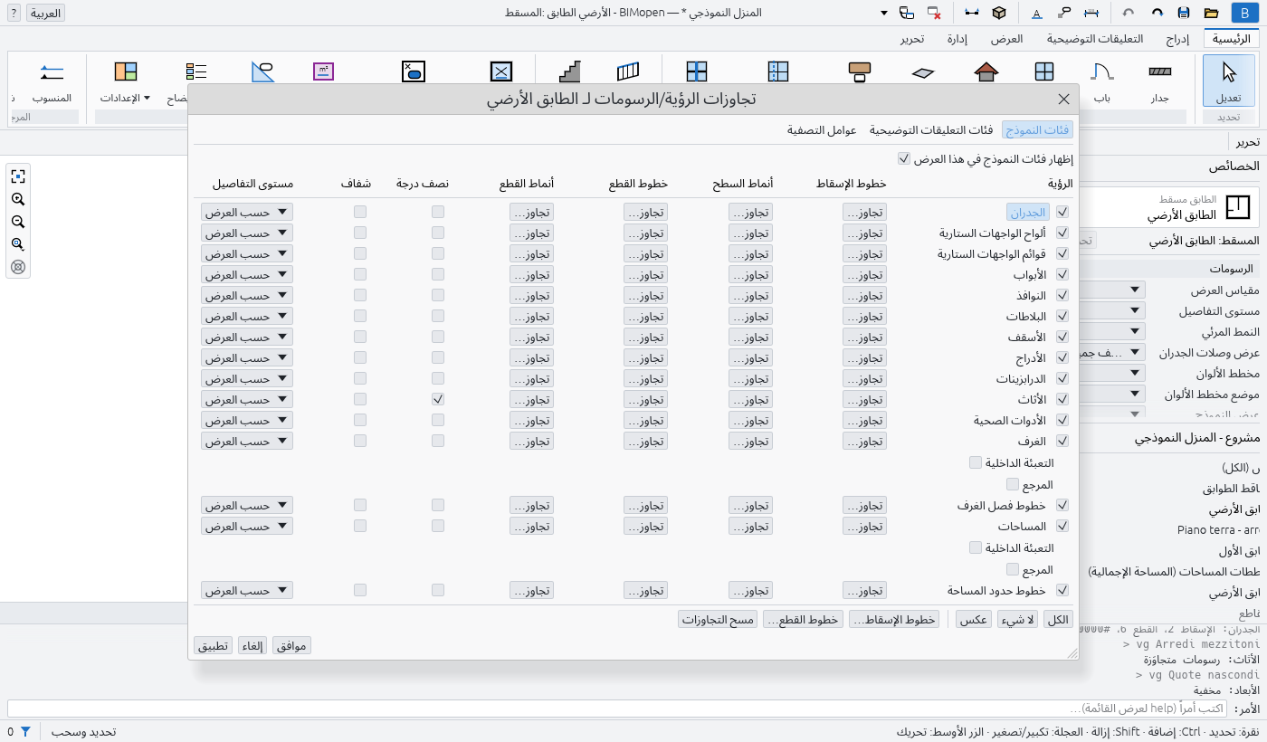Toggle إظهار فئات النموذج في هذا العرض checkbox
Image resolution: width=1267 pixels, height=742 pixels.
point(903,158)
